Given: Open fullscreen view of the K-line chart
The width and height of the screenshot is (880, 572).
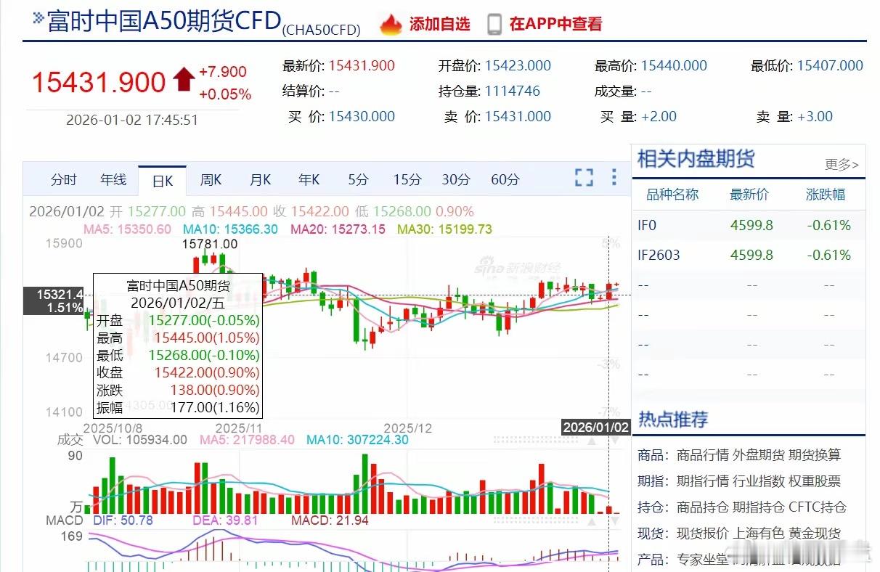Looking at the screenshot, I should (584, 178).
